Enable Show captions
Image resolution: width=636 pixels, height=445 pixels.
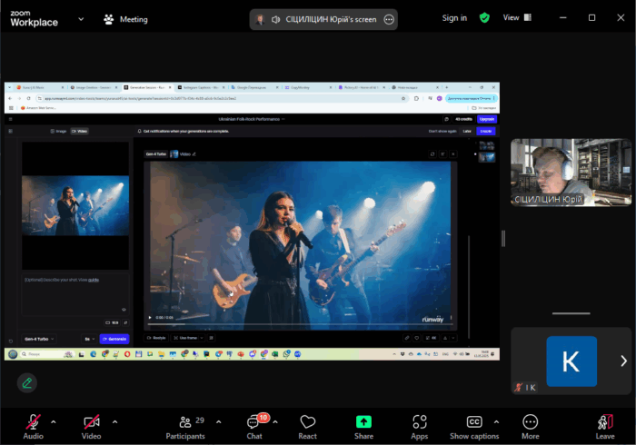(474, 422)
